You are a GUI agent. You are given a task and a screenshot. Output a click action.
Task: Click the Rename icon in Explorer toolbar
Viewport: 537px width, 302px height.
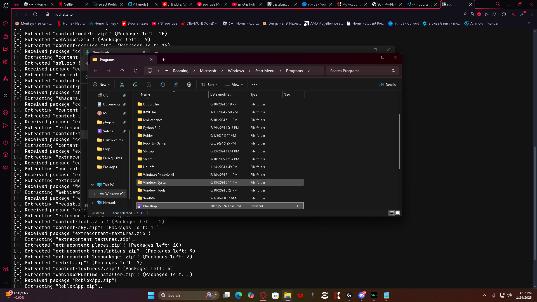(162, 84)
